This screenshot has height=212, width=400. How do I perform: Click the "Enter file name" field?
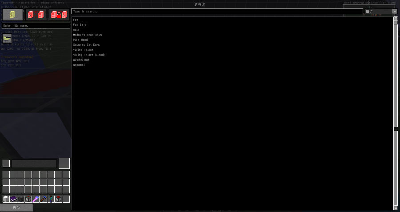pyautogui.click(x=36, y=26)
